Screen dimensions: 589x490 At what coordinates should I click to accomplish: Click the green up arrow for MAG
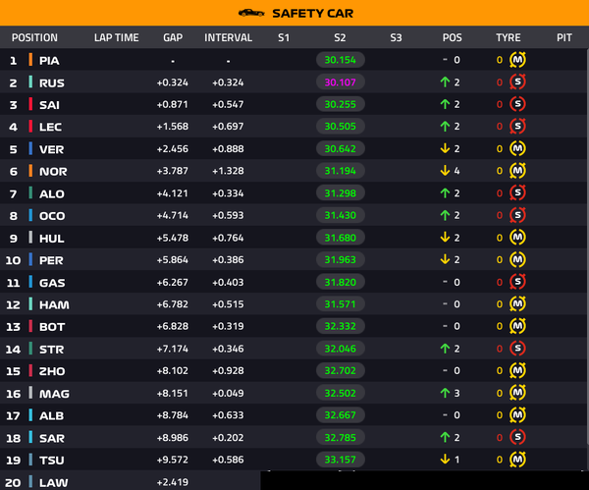click(x=445, y=393)
